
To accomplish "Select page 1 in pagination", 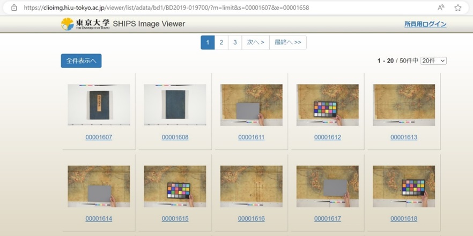I will point(208,43).
